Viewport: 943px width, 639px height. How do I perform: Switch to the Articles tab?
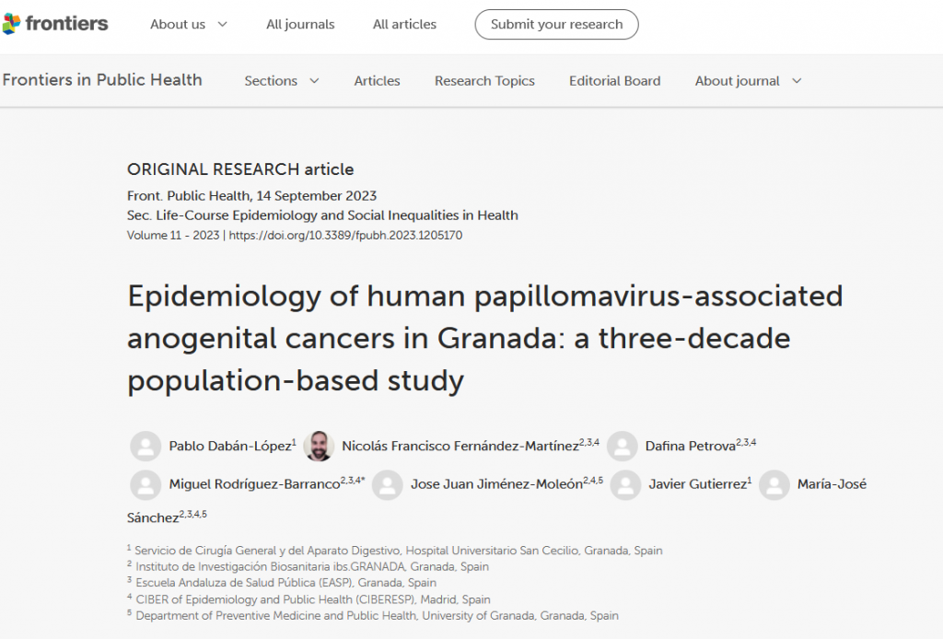tap(377, 81)
